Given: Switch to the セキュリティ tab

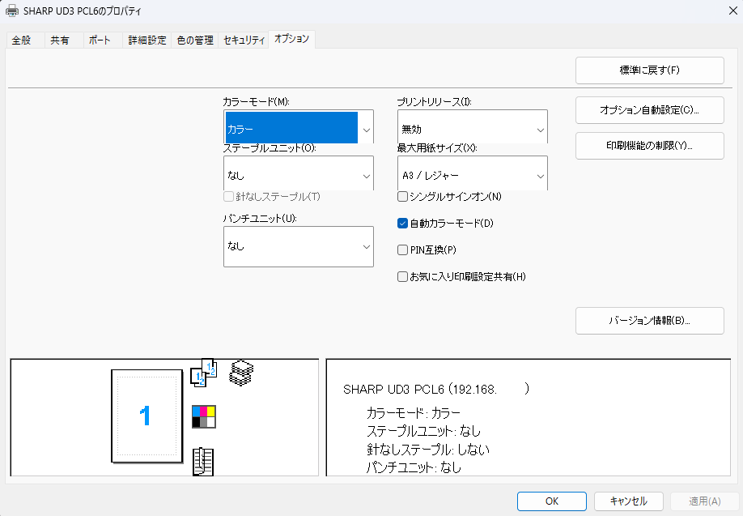Looking at the screenshot, I should [x=244, y=41].
